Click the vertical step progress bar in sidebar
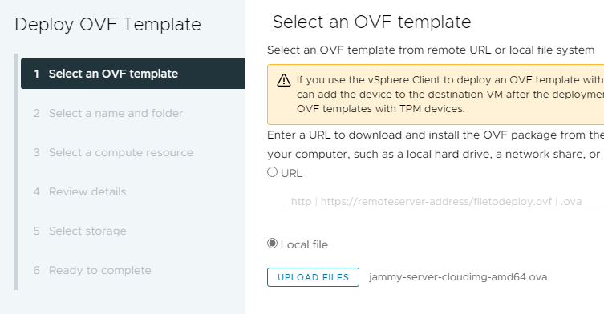This screenshot has width=604, height=314. click(16, 171)
